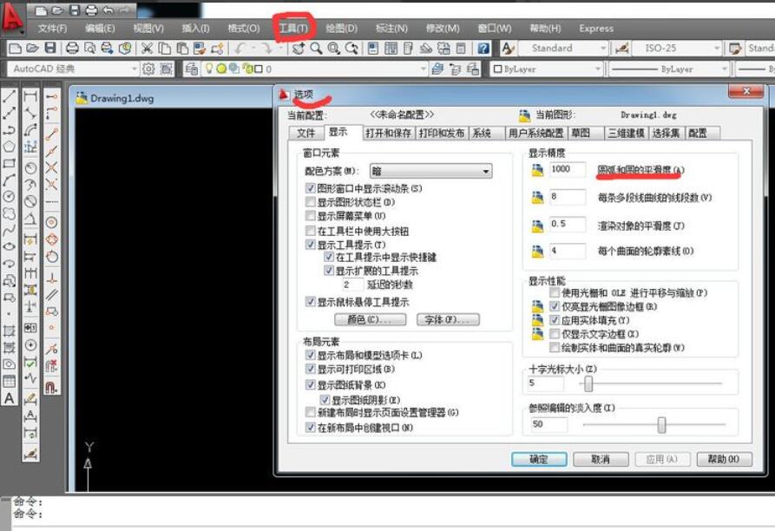Toggle 显示鼠标悬停工具提示 checkbox

coord(311,302)
